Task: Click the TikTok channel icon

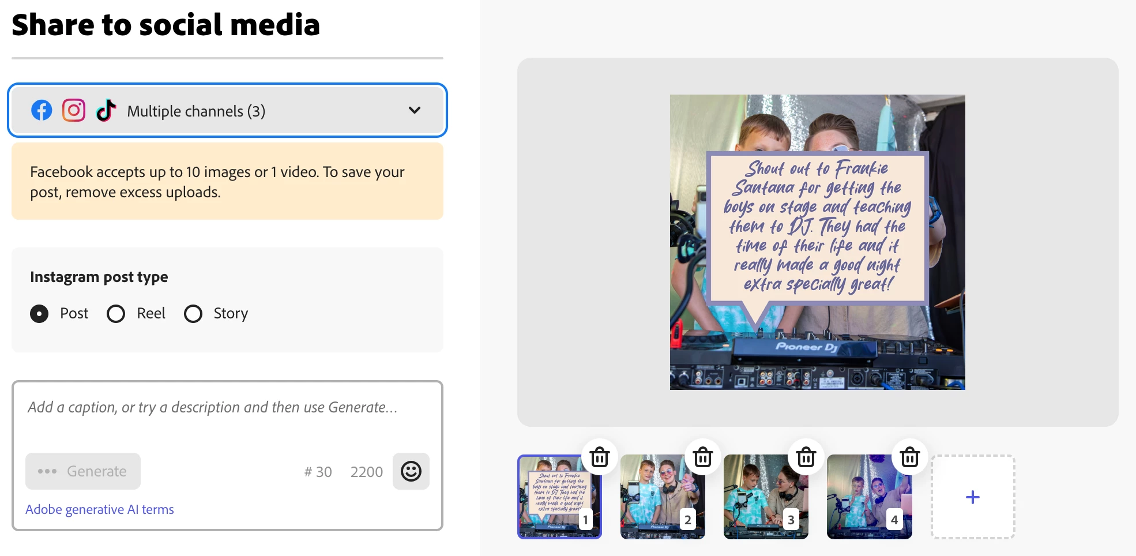Action: click(106, 110)
